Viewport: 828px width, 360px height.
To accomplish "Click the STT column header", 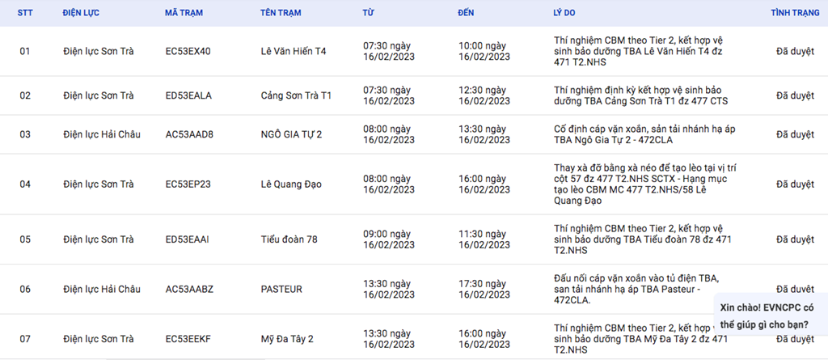I will tap(25, 13).
